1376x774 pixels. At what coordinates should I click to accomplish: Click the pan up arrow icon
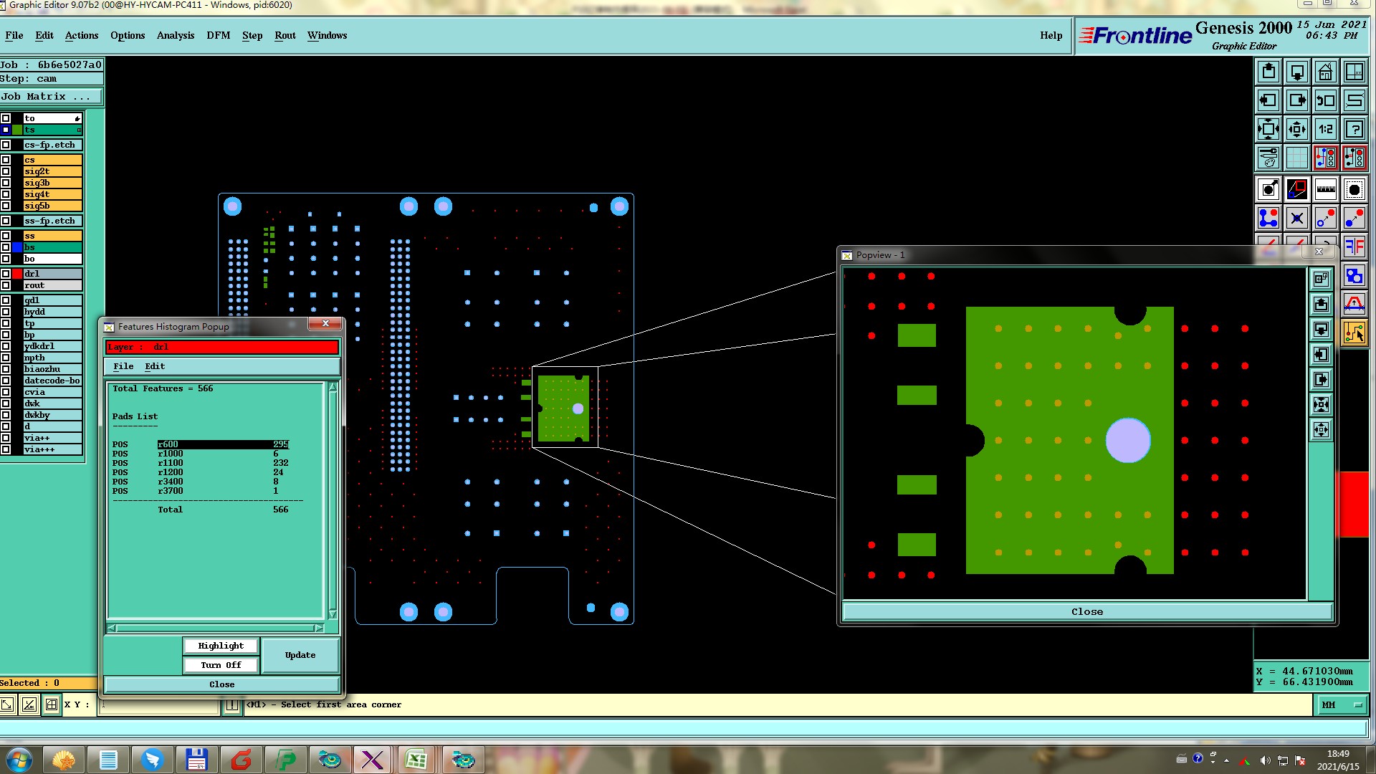coord(1268,72)
